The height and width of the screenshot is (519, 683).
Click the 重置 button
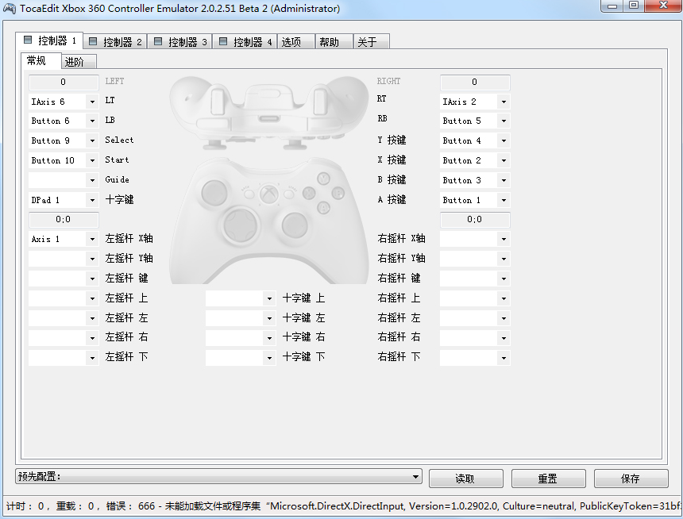click(x=548, y=479)
